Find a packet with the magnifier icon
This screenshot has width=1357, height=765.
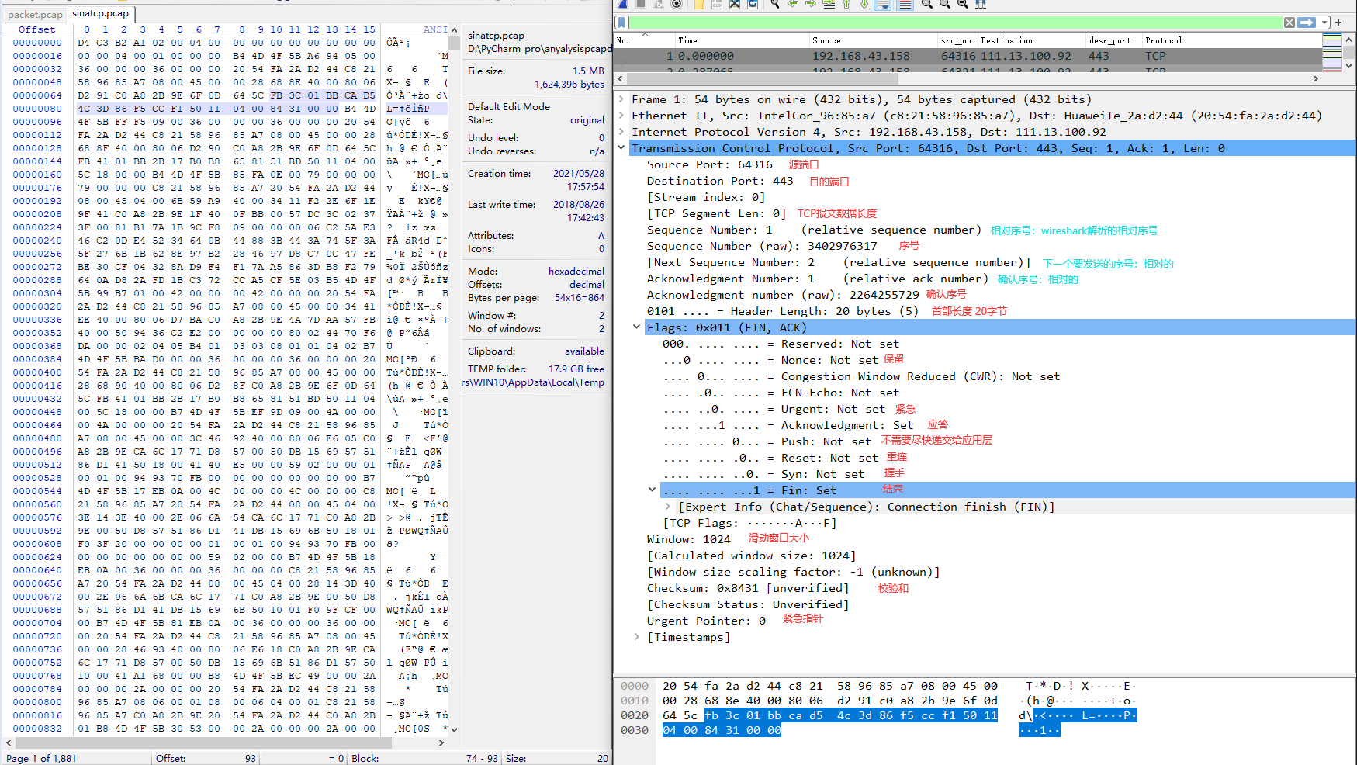(775, 4)
